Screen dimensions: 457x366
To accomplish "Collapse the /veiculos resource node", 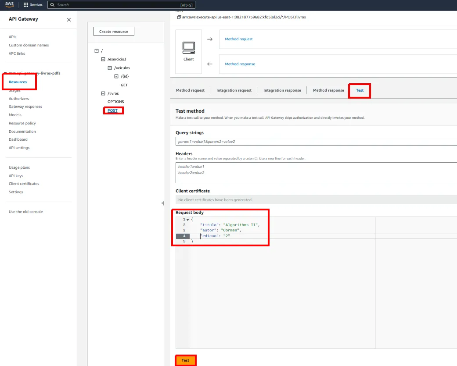I will [110, 68].
